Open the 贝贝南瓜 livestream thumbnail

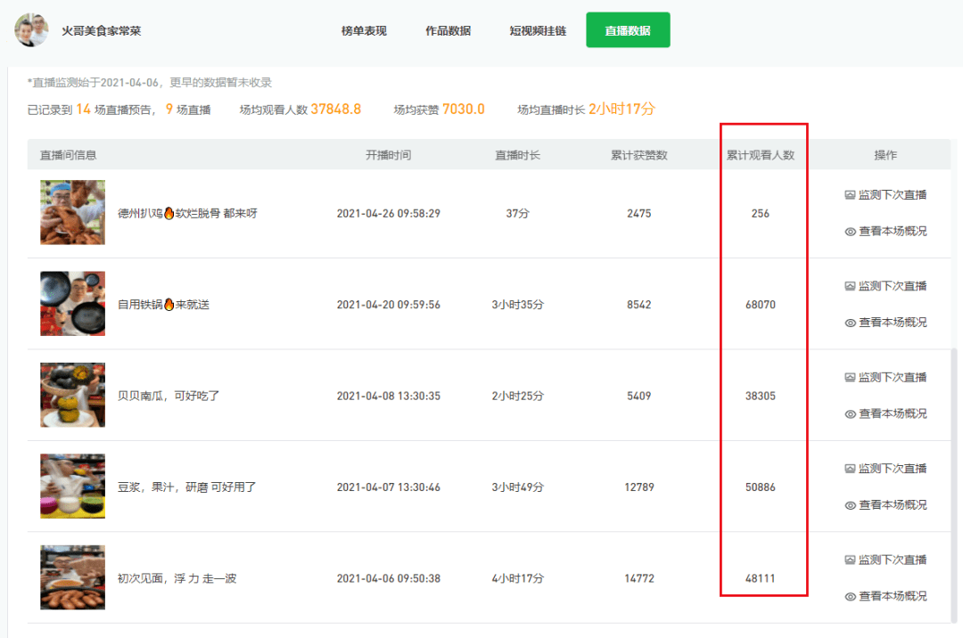point(72,395)
